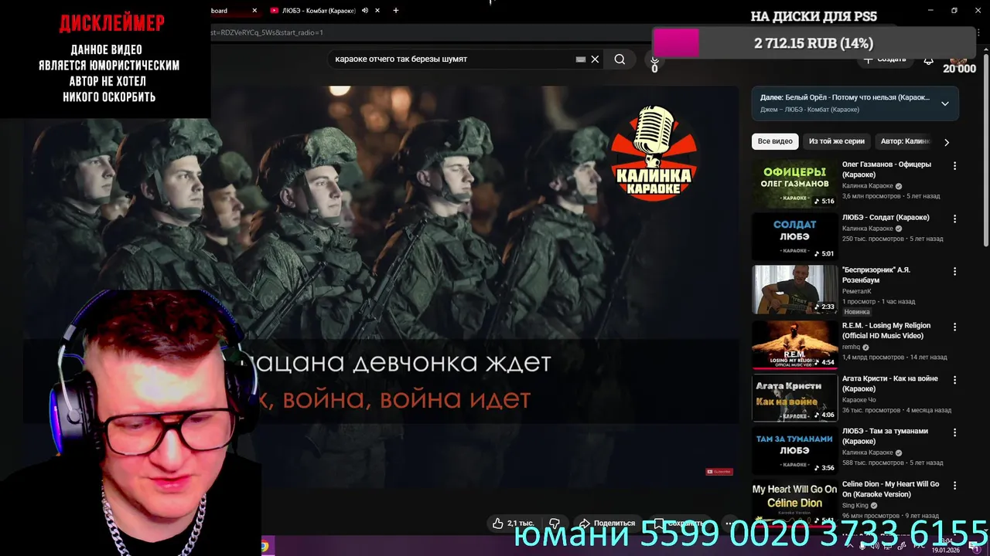Screen dimensions: 990x556
Task: Open options menu for 'ЛЮБЭ - Там за туманами'
Action: coord(954,433)
